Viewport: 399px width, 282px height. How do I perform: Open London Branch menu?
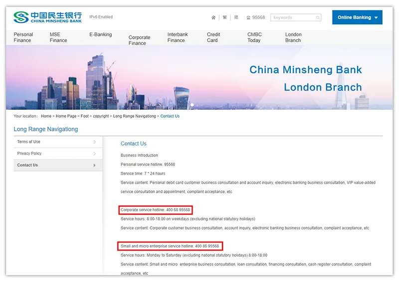pyautogui.click(x=293, y=37)
